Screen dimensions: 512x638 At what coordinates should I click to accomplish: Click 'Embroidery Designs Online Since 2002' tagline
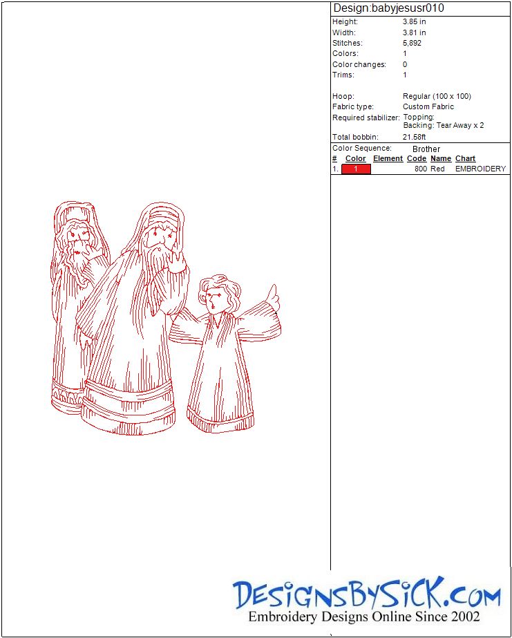point(364,617)
